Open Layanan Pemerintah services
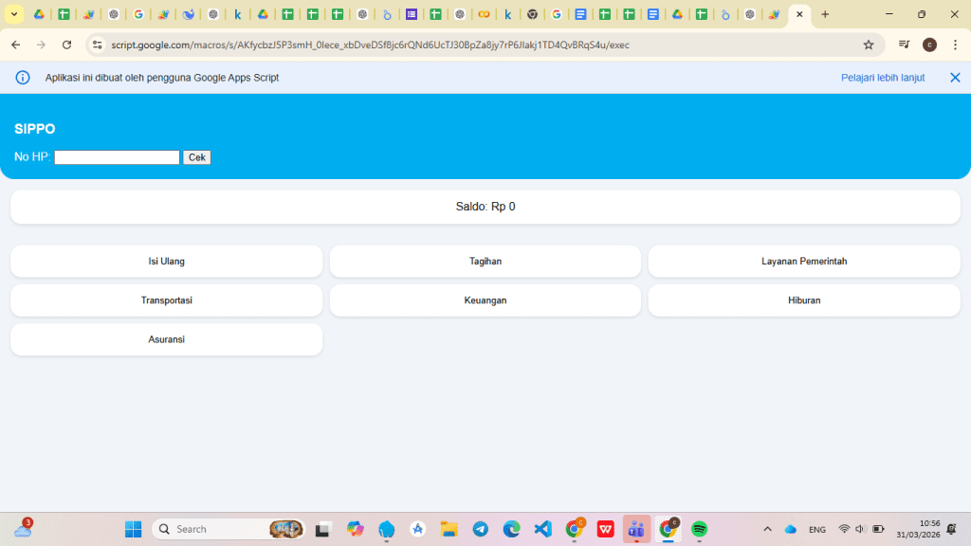 803,262
